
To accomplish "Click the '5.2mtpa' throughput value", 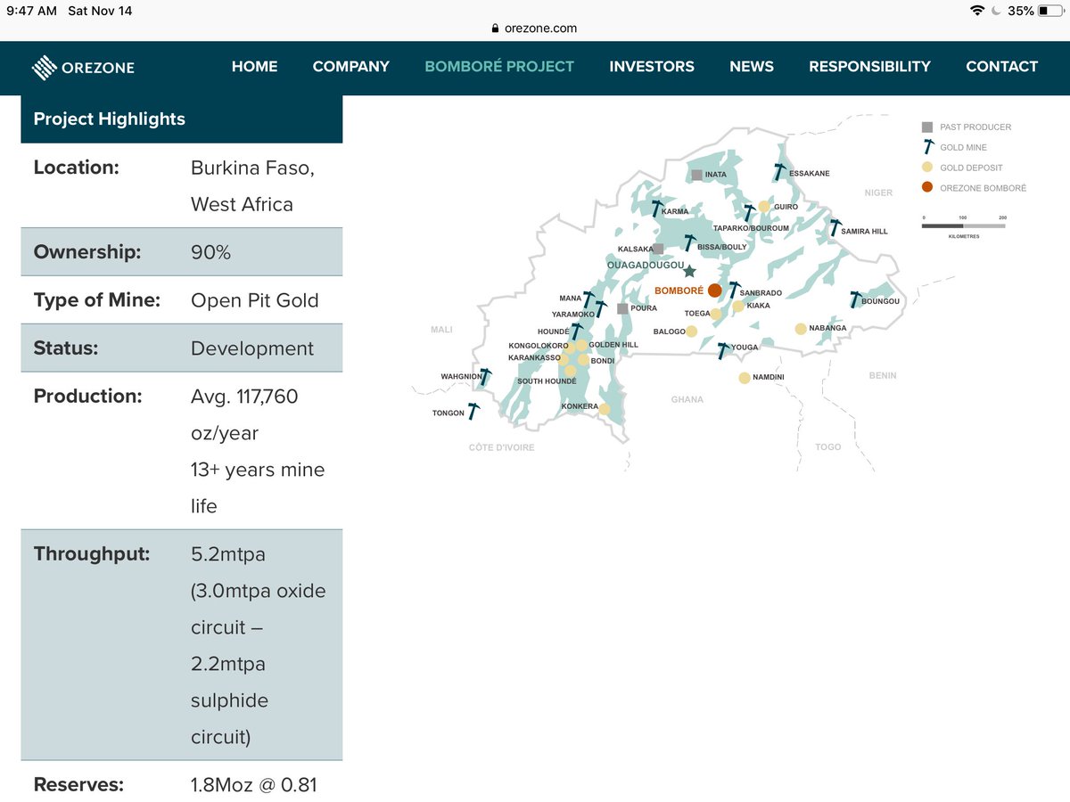I will point(227,554).
